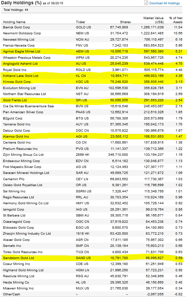Select the highlighted Sandstorm Gold Ltd name
Screen dimensions: 187x297
click(x=18, y=258)
